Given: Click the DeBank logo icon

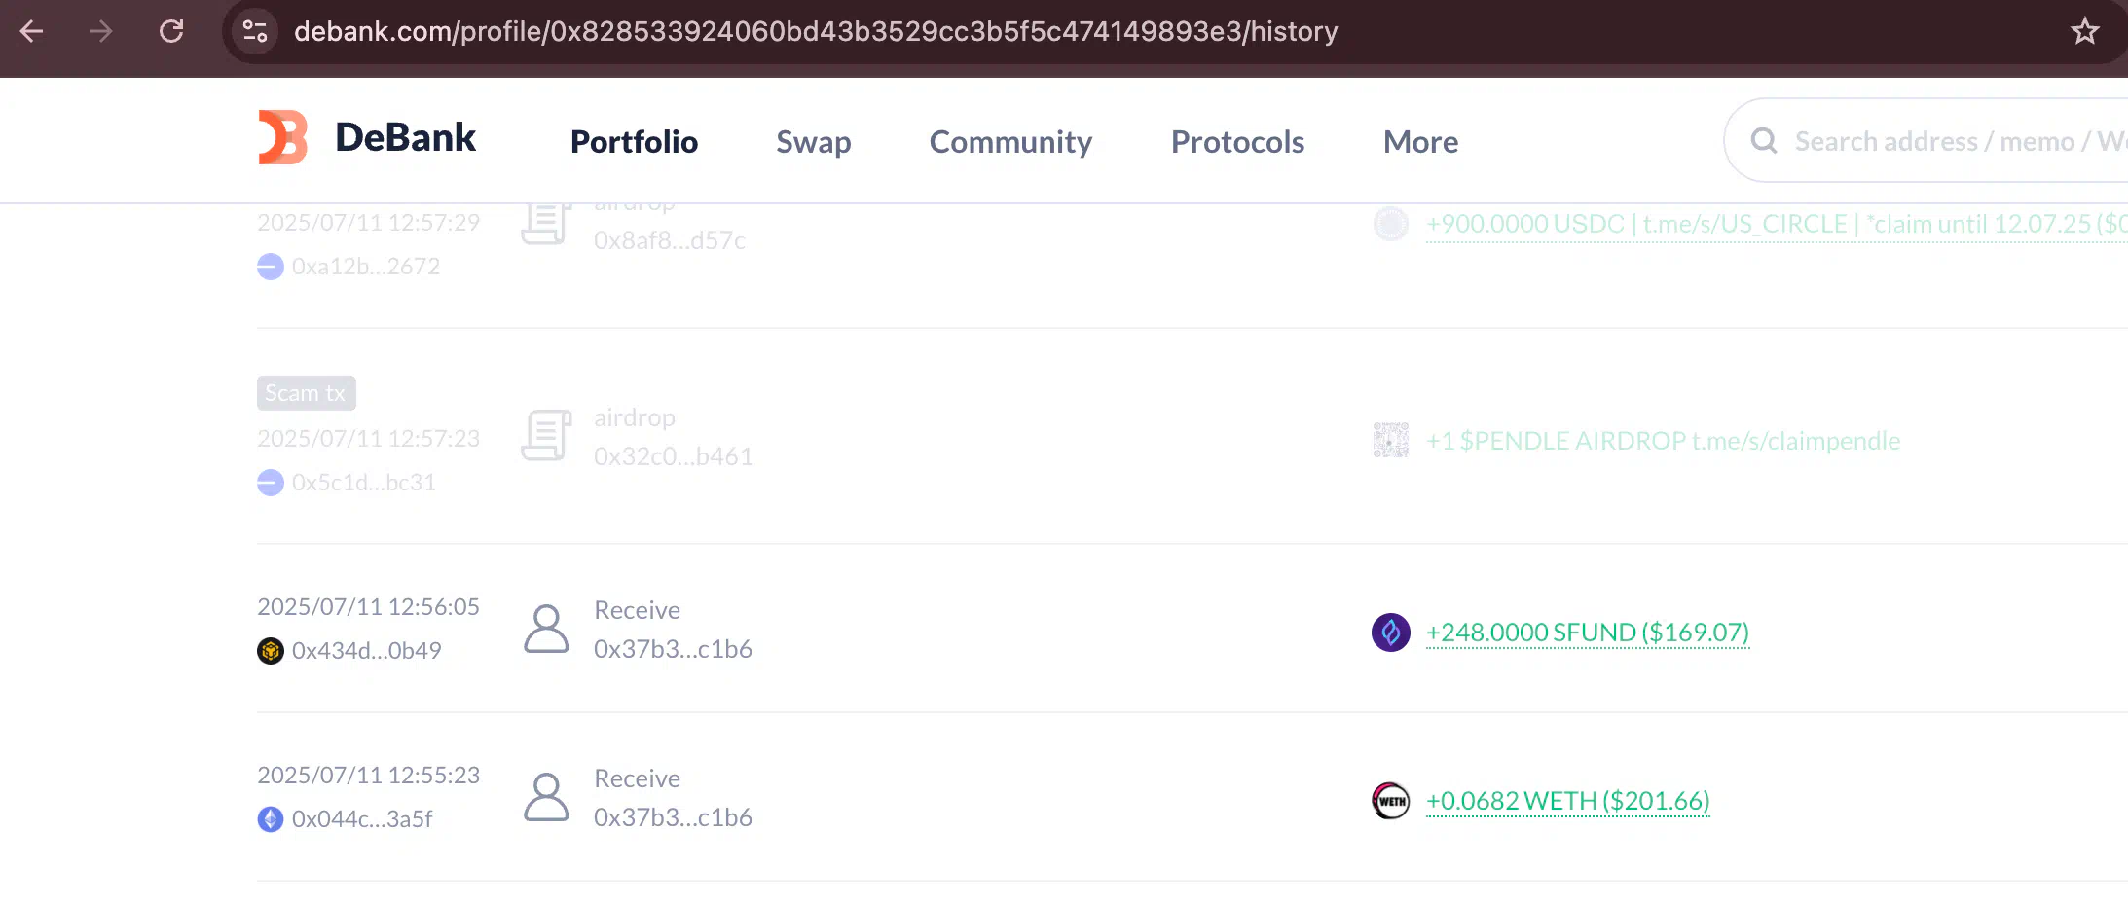Looking at the screenshot, I should (x=283, y=137).
